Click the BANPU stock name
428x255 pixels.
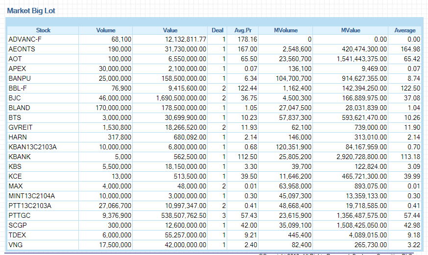tap(20, 78)
